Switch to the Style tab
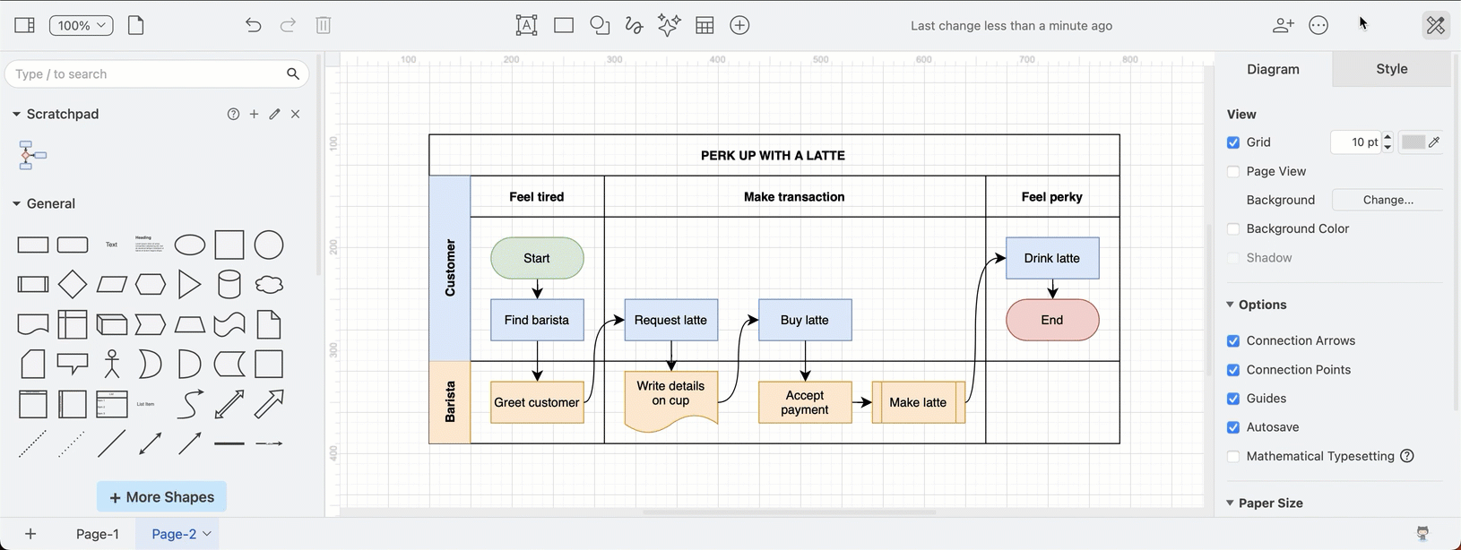The height and width of the screenshot is (550, 1461). click(1391, 69)
